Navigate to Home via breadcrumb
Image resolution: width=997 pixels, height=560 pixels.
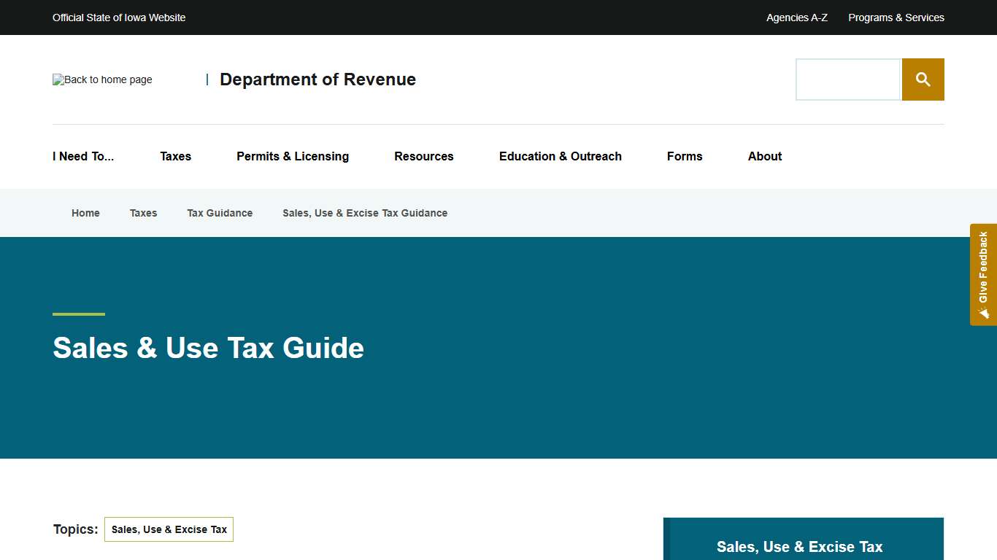85,213
